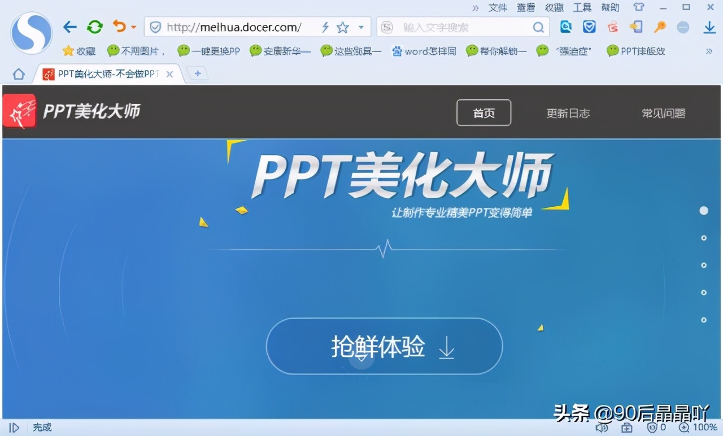Expand the bookmarks bar overflow chevron
The width and height of the screenshot is (723, 436).
pyautogui.click(x=709, y=51)
